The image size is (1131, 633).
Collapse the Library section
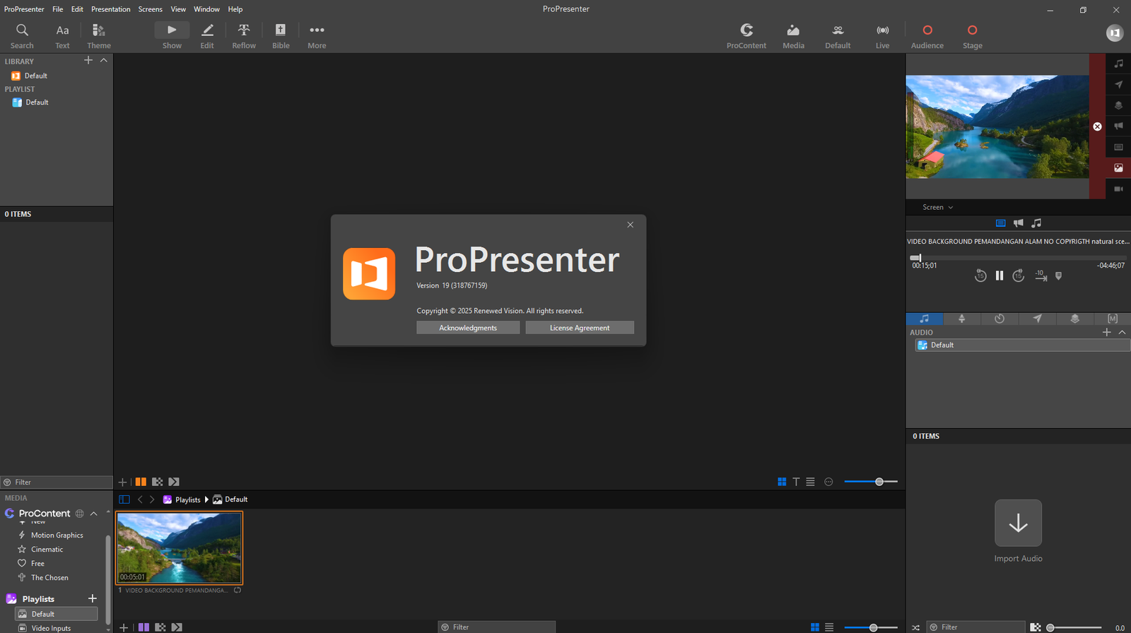[x=104, y=61]
